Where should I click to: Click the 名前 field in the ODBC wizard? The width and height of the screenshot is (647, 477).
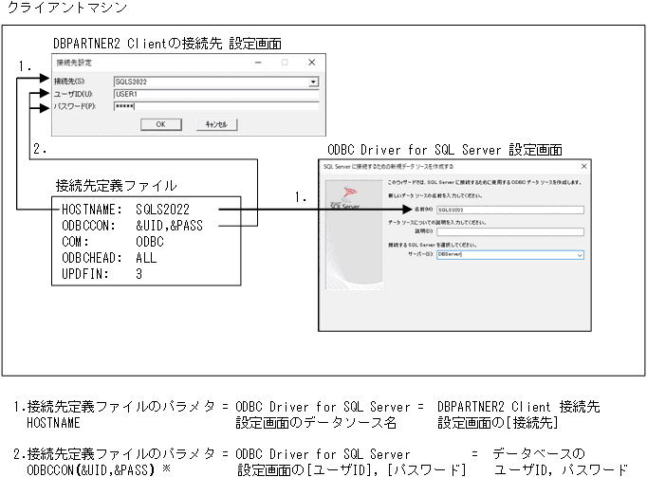point(510,210)
